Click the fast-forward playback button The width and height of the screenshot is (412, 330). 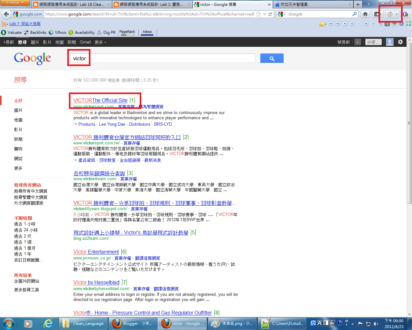(366, 24)
